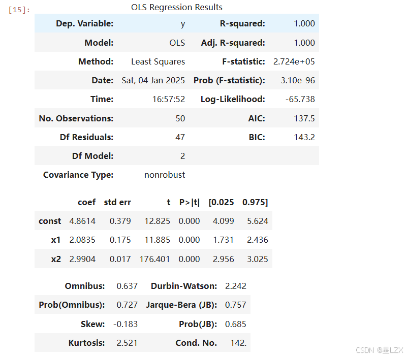Viewport: 406px width, 357px height.
Task: Select the 'OLS Regression Results' title
Action: coord(177,7)
